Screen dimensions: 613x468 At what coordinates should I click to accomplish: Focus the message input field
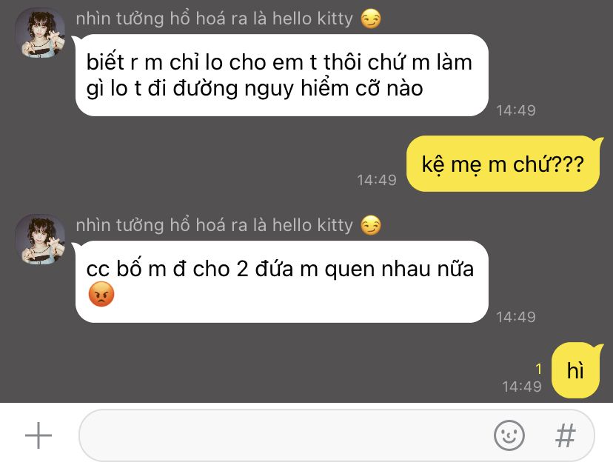point(337,435)
